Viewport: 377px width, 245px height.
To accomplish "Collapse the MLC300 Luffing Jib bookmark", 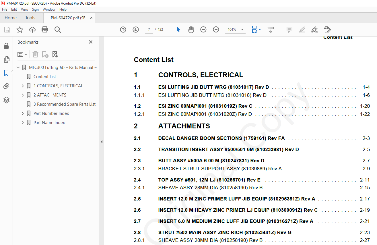I will (18, 67).
